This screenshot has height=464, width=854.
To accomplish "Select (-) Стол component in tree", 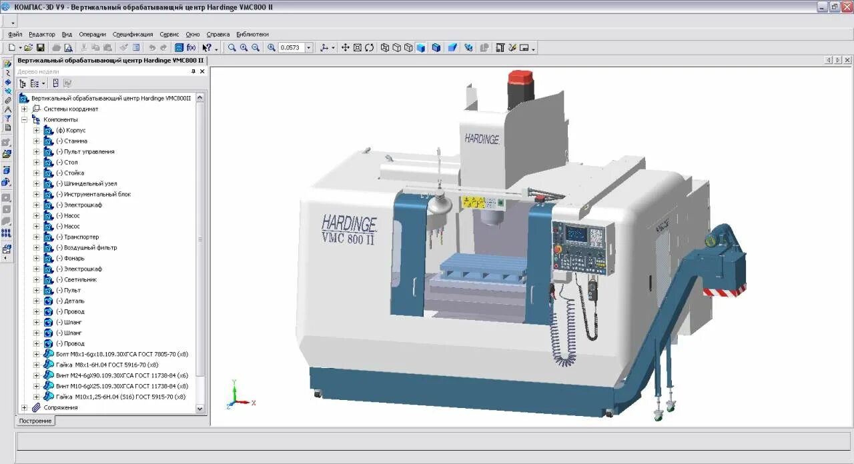I will pos(67,162).
